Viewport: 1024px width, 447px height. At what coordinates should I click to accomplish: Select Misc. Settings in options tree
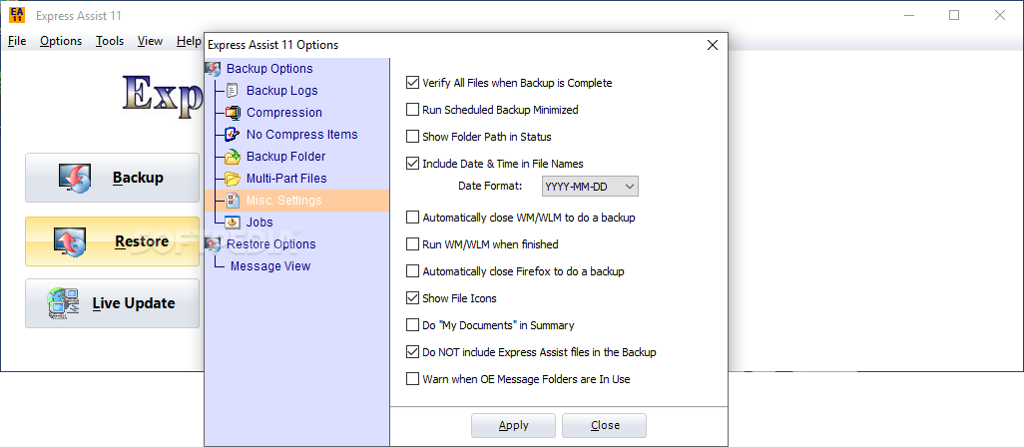click(283, 201)
